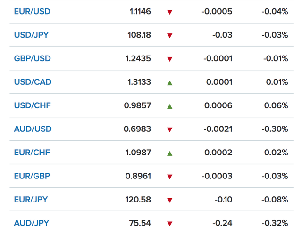Open the AUD/JPY currency pair link
302x226 pixels.
click(32, 223)
